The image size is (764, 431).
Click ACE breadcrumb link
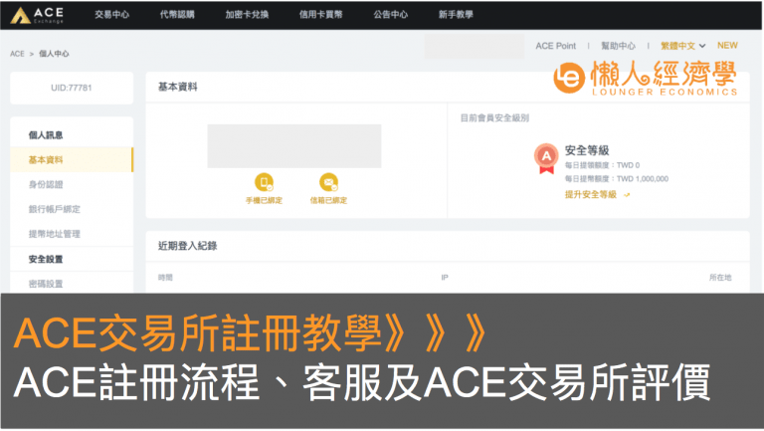[x=17, y=53]
